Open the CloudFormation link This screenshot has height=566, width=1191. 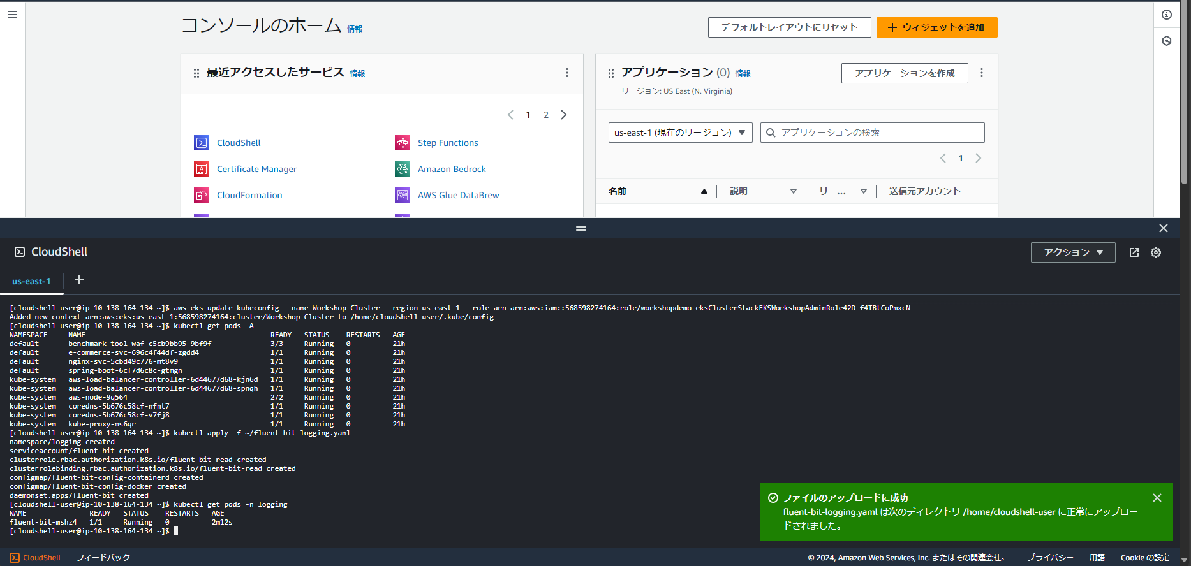249,195
